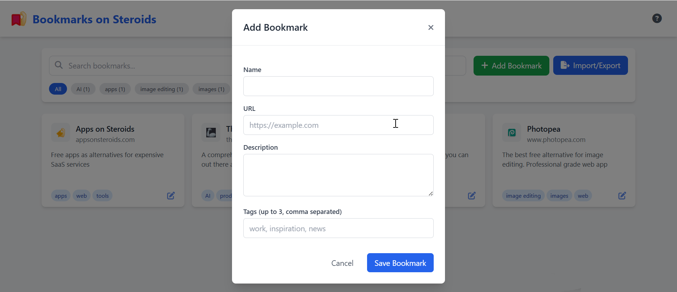Image resolution: width=677 pixels, height=292 pixels.
Task: Click the Photopea favicon thumbnail
Action: (512, 132)
